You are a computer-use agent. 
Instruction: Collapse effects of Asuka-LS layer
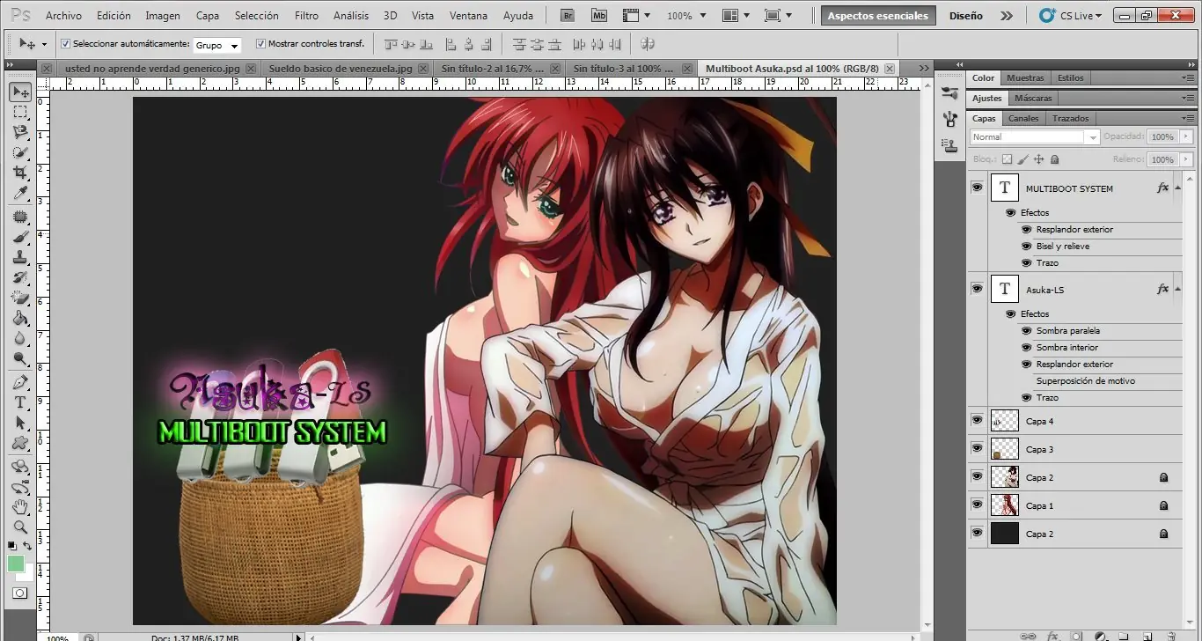tap(1176, 290)
